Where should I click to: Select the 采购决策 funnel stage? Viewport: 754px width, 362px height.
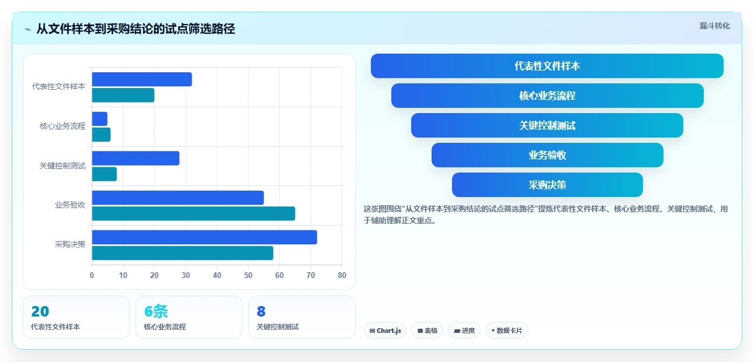tap(547, 185)
